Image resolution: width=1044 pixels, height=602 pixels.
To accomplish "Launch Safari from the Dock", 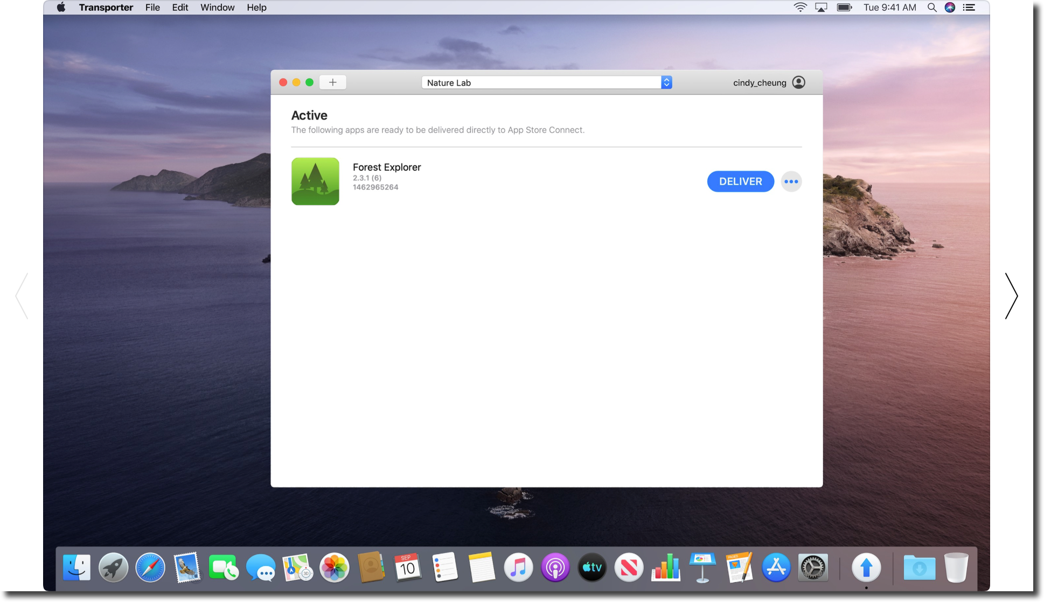I will [x=150, y=568].
